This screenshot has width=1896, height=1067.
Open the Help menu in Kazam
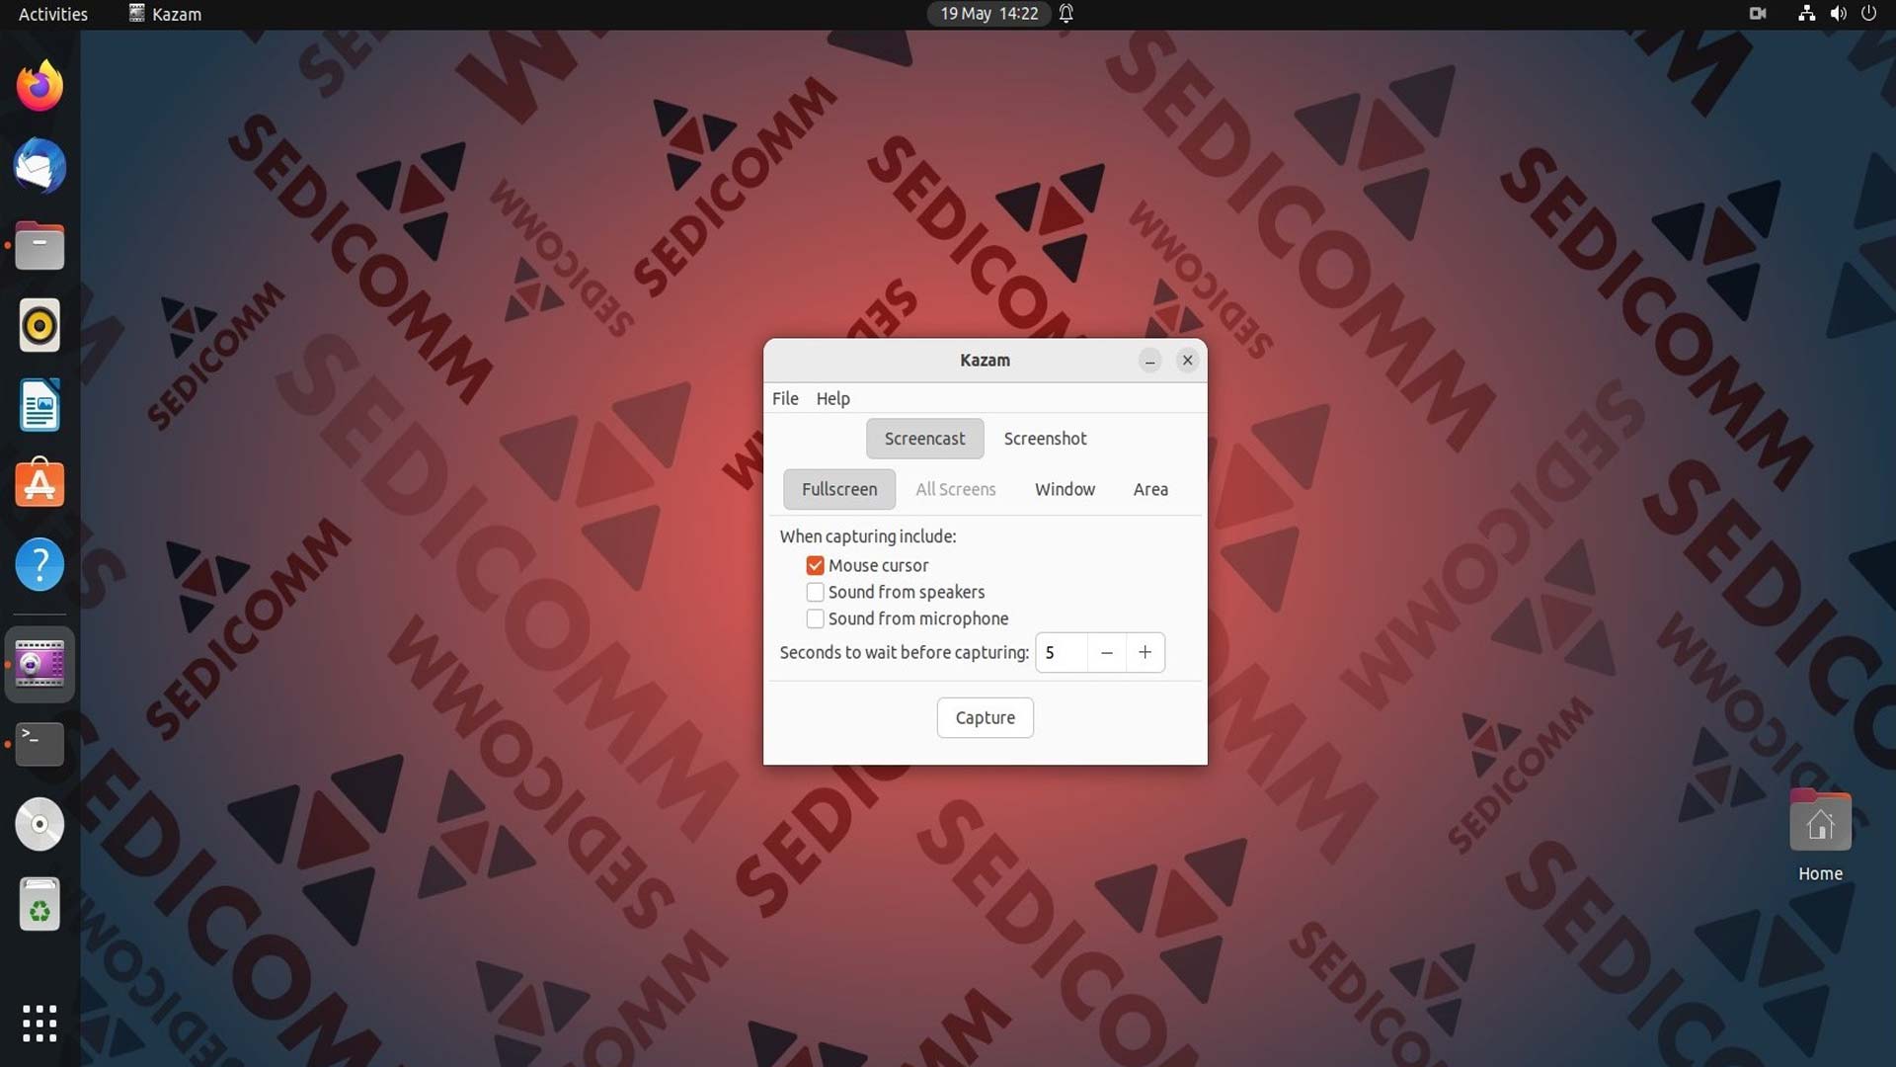(832, 398)
